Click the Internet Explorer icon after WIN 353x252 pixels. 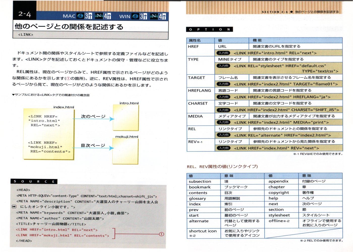click(135, 16)
